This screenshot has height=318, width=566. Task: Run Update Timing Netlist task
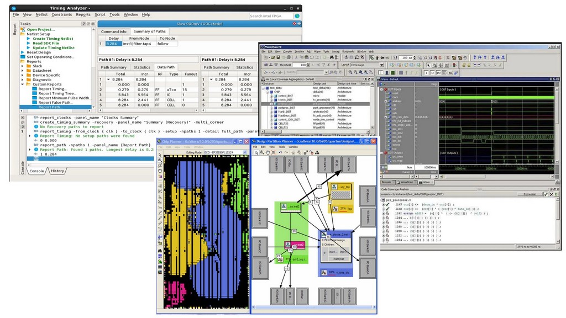click(54, 47)
